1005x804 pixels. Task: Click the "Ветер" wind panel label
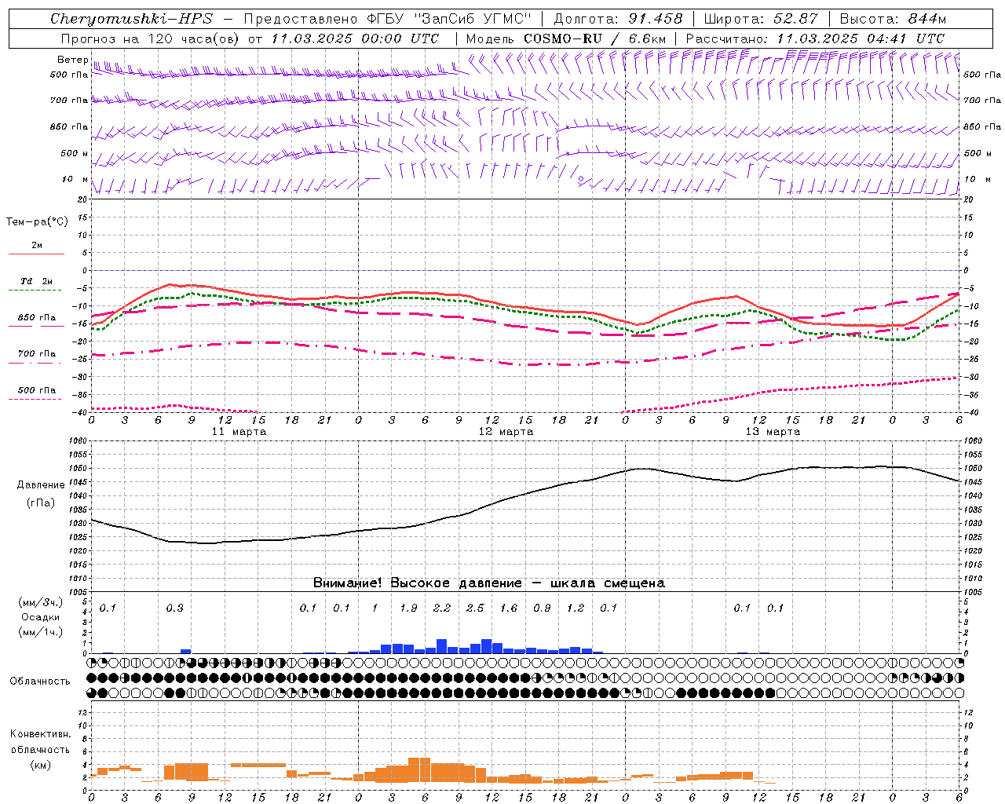point(72,60)
